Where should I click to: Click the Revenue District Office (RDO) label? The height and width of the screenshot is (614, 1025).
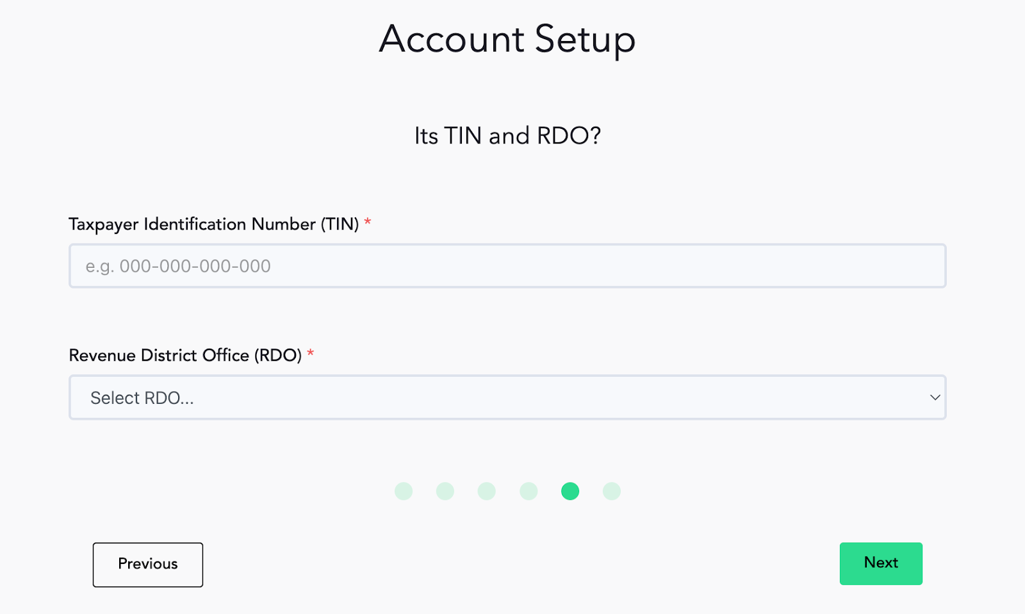click(185, 355)
